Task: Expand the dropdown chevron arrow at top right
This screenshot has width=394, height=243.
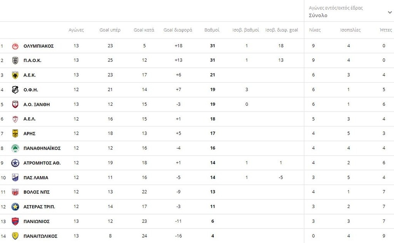Action: [x=390, y=12]
